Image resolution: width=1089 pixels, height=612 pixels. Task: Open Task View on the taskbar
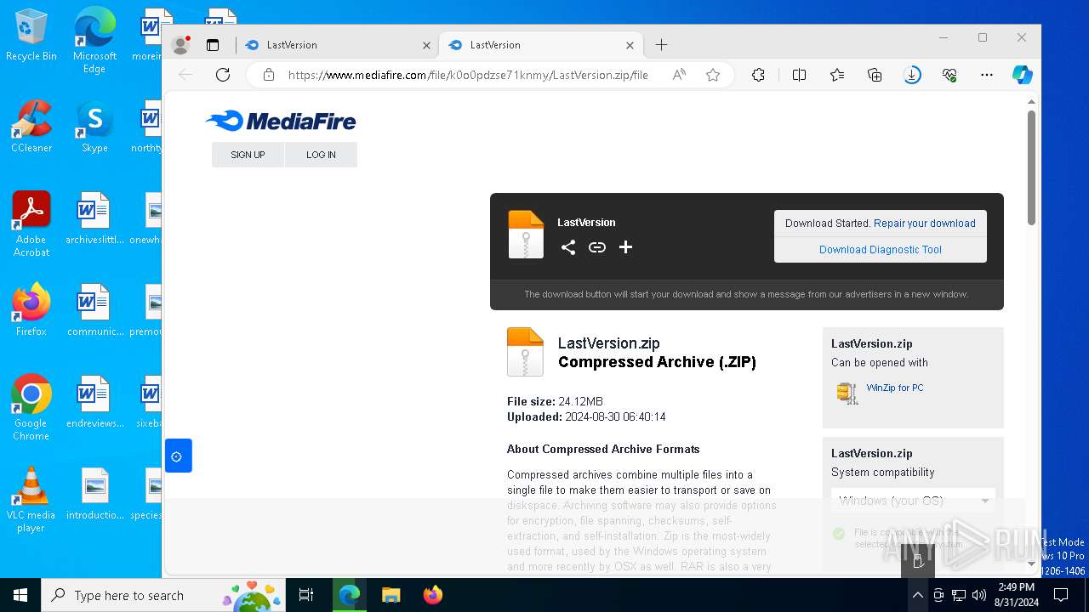[x=306, y=595]
